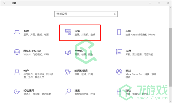Select the 帐户 category title

[x=26, y=71]
